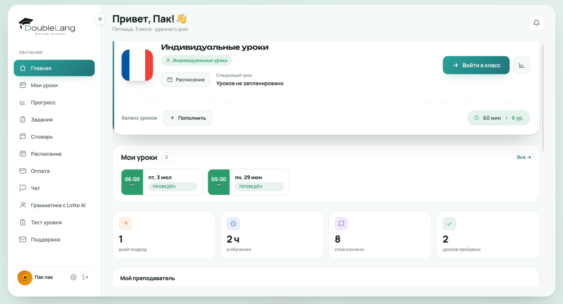Click Уроков не запланировано text

250,84
